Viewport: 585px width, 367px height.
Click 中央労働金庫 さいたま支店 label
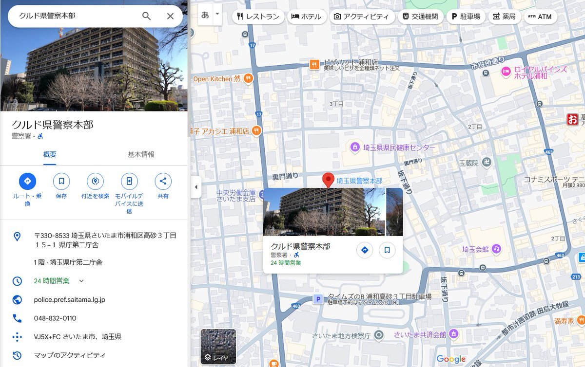point(236,196)
